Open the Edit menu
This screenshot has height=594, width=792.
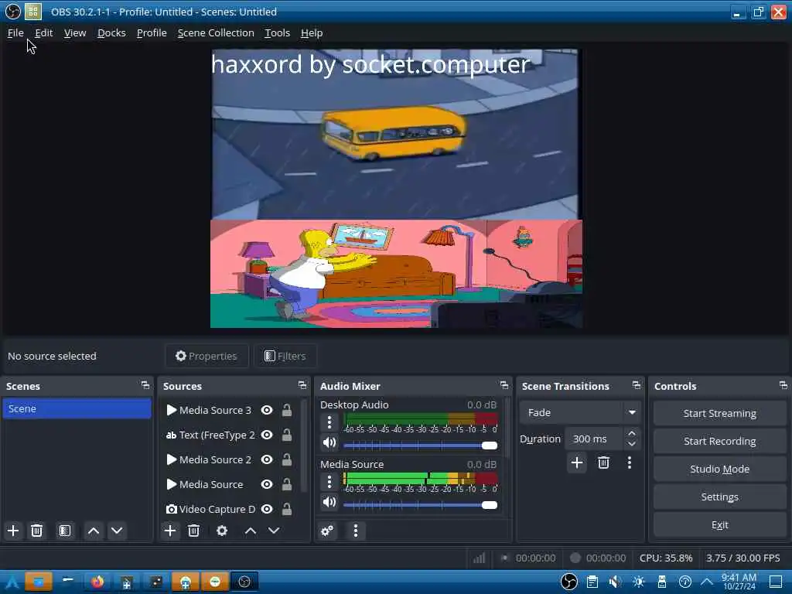tap(44, 32)
